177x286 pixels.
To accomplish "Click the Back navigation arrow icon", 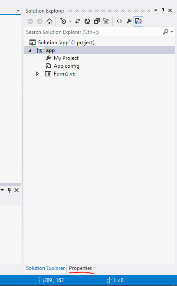I will (x=30, y=22).
